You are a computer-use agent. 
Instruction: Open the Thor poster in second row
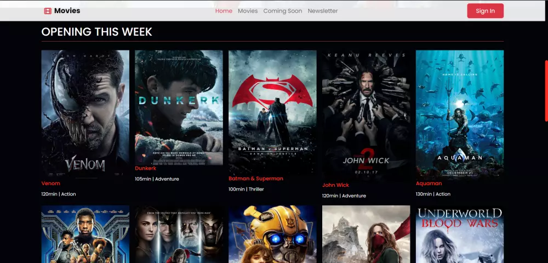coord(179,234)
